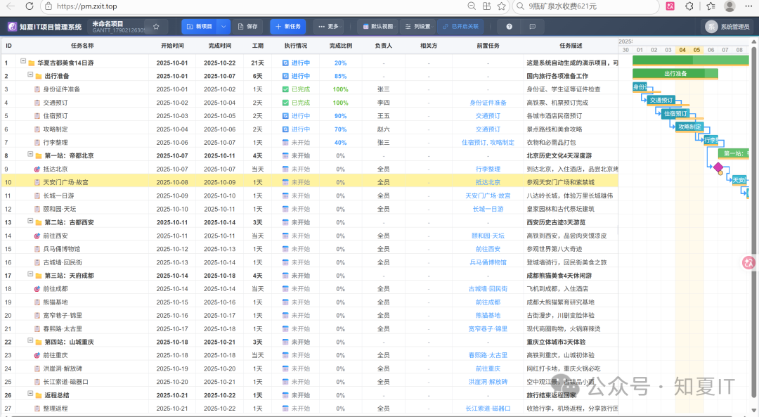Screen dimensions: 759x417
Task: Click the system administrator avatar icon
Action: pos(711,27)
